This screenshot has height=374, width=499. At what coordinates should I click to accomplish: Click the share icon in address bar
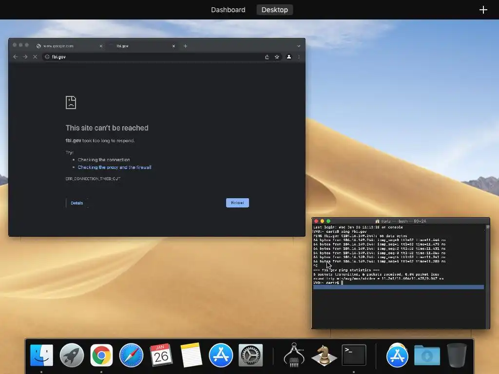267,57
